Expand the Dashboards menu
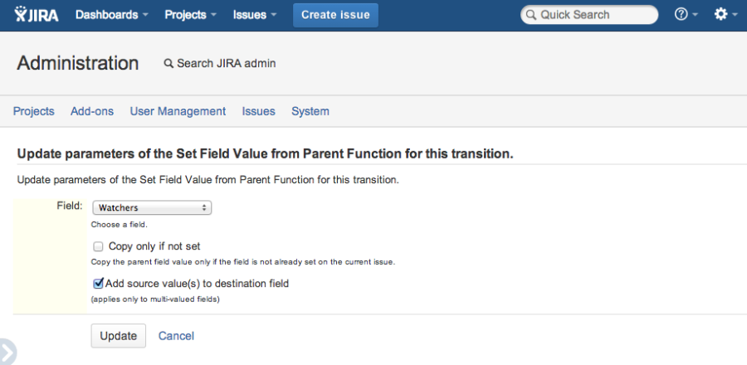The height and width of the screenshot is (365, 747). click(111, 15)
